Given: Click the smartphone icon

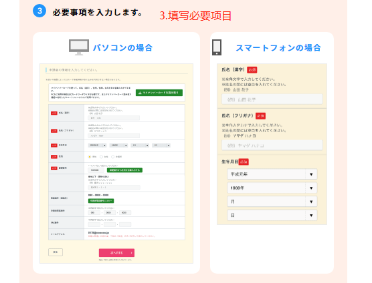Looking at the screenshot, I should (217, 47).
